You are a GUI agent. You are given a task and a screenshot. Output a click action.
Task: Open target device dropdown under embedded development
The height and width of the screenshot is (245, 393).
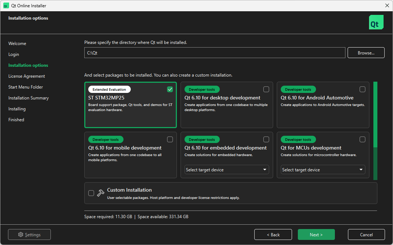point(226,170)
